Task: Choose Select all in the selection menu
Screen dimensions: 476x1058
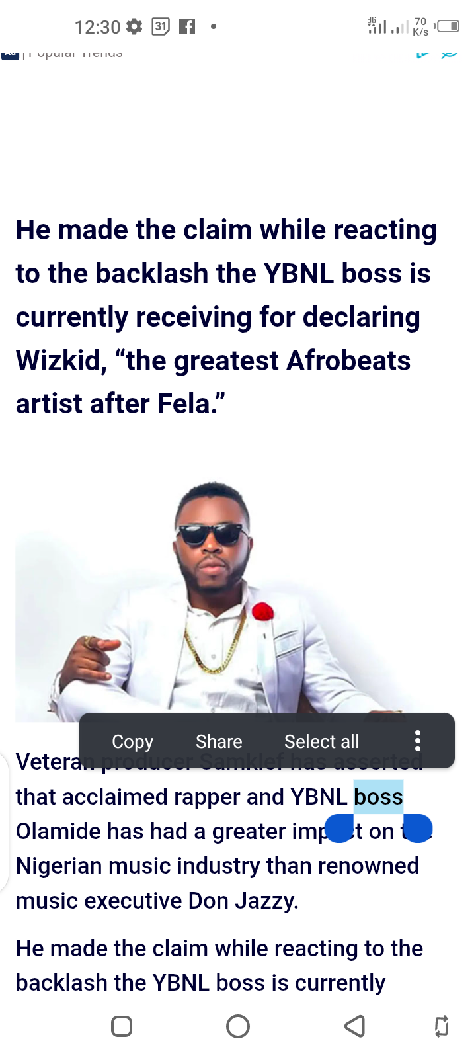Action: 321,741
